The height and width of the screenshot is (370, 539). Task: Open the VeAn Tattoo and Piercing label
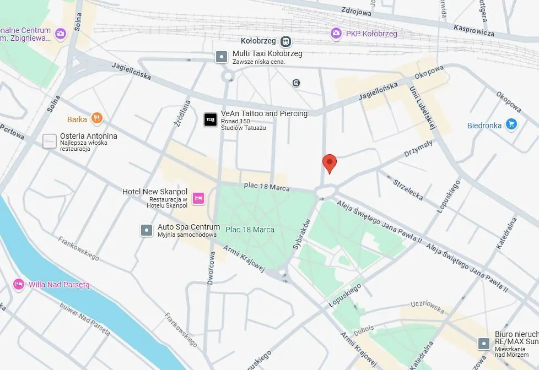(x=264, y=113)
